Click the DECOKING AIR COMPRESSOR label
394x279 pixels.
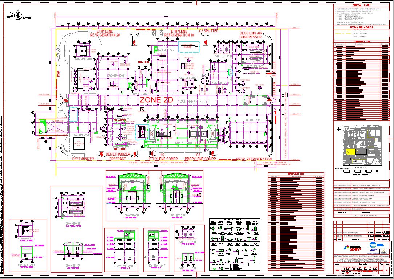(251, 35)
